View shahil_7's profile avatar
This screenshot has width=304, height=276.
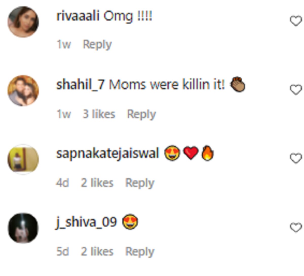pyautogui.click(x=23, y=90)
